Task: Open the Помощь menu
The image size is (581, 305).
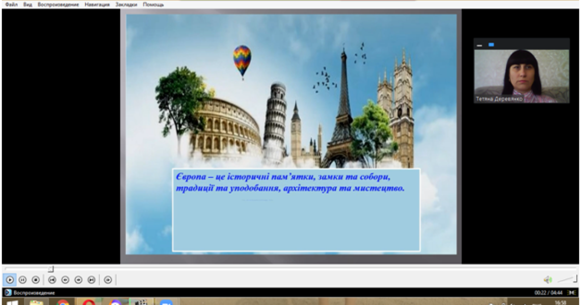Action: click(153, 5)
